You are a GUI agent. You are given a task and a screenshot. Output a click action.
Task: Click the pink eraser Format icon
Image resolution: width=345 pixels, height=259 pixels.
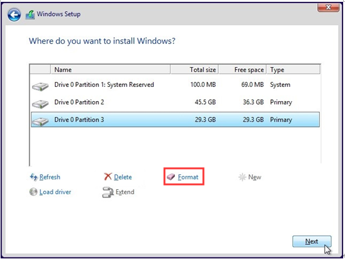pyautogui.click(x=171, y=177)
